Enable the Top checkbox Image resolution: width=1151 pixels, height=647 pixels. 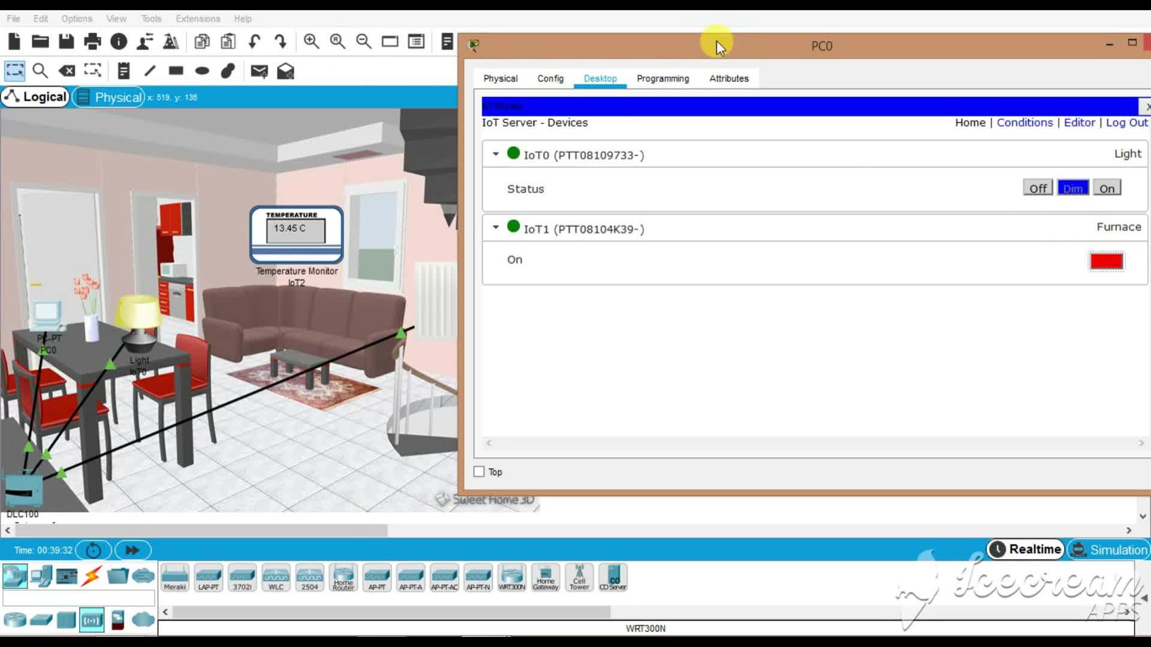pos(479,472)
